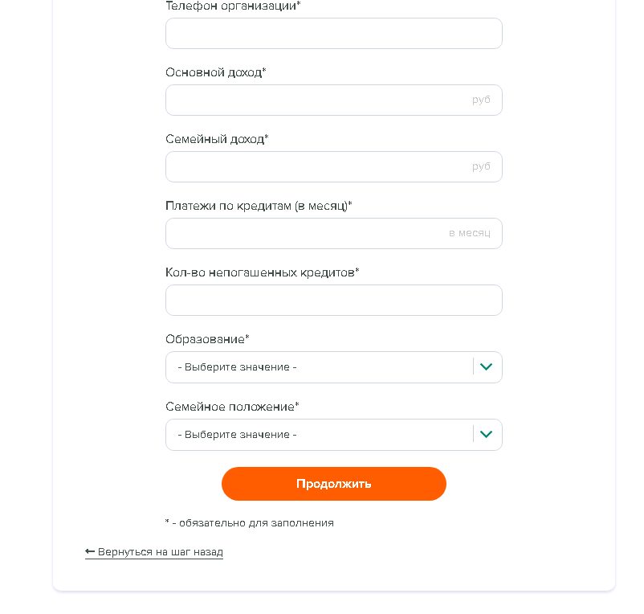The height and width of the screenshot is (614, 644).
Task: Click the Образование dropdown chevron icon
Action: pos(485,367)
